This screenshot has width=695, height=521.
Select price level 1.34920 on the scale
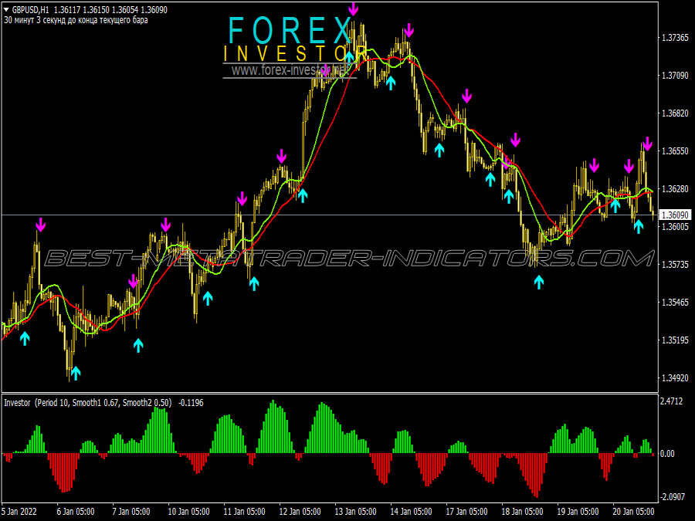click(x=675, y=378)
